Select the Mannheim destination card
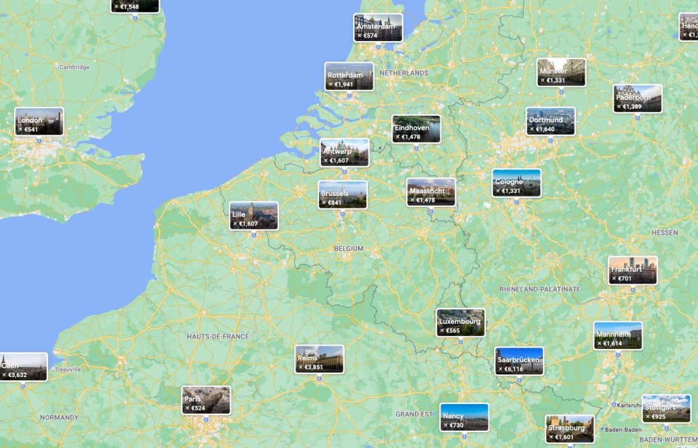Image resolution: width=698 pixels, height=448 pixels. click(x=618, y=336)
